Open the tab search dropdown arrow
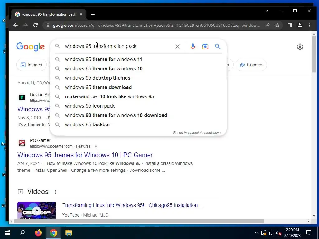The height and width of the screenshot is (239, 319). pos(266,11)
